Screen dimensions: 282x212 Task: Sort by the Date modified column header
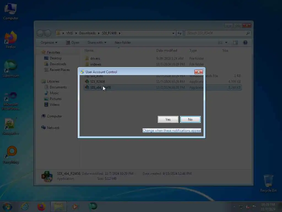(x=167, y=51)
